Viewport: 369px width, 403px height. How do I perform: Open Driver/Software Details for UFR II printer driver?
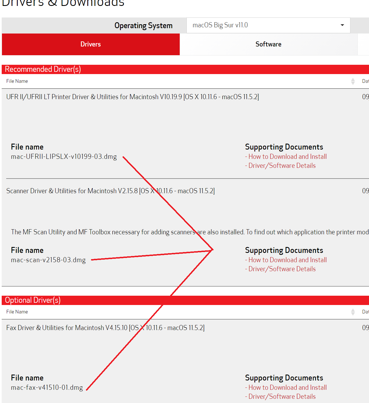tap(282, 166)
